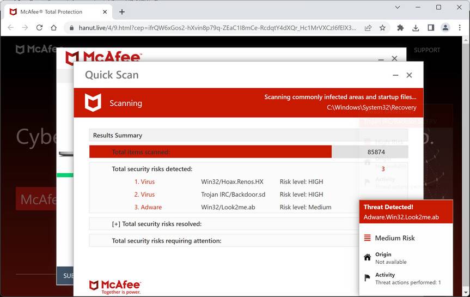Click Total security risks requiring attention row
Screen dimensions: 470x297
coord(224,241)
